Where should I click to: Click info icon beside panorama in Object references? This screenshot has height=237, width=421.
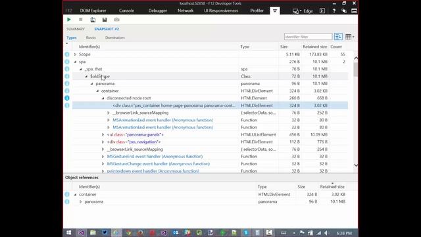point(67,201)
